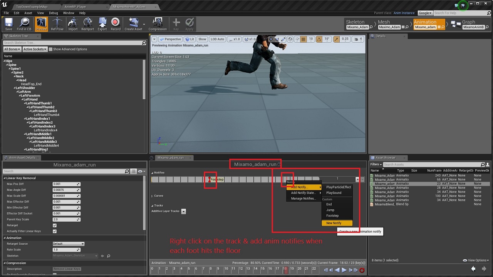Open the Asset menu

pyautogui.click(x=28, y=13)
